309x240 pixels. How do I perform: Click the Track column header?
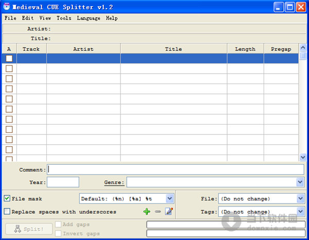pyautogui.click(x=31, y=49)
